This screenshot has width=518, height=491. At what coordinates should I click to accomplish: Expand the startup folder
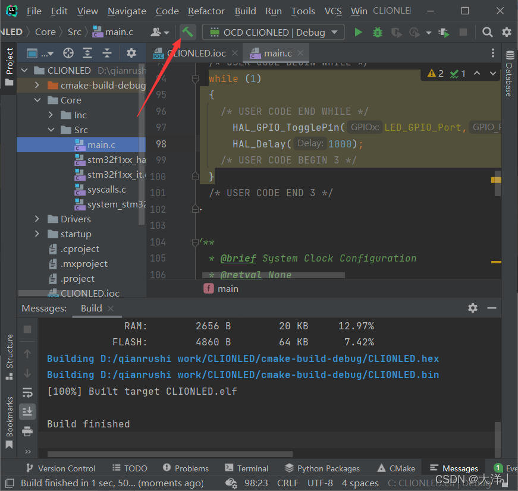coord(37,234)
